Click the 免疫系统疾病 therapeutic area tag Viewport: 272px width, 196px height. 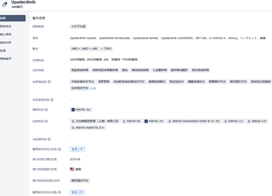[80, 70]
